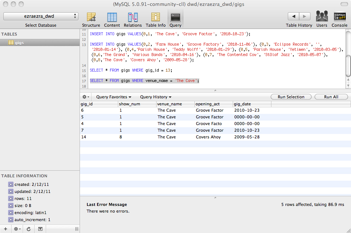This screenshot has height=233, width=351.
Task: Open the Structure view
Action: click(x=91, y=20)
